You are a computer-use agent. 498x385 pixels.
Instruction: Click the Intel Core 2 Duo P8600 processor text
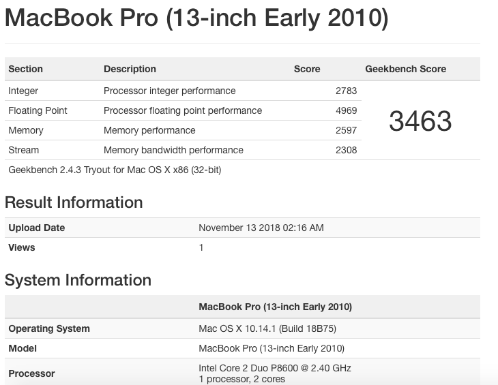(274, 368)
